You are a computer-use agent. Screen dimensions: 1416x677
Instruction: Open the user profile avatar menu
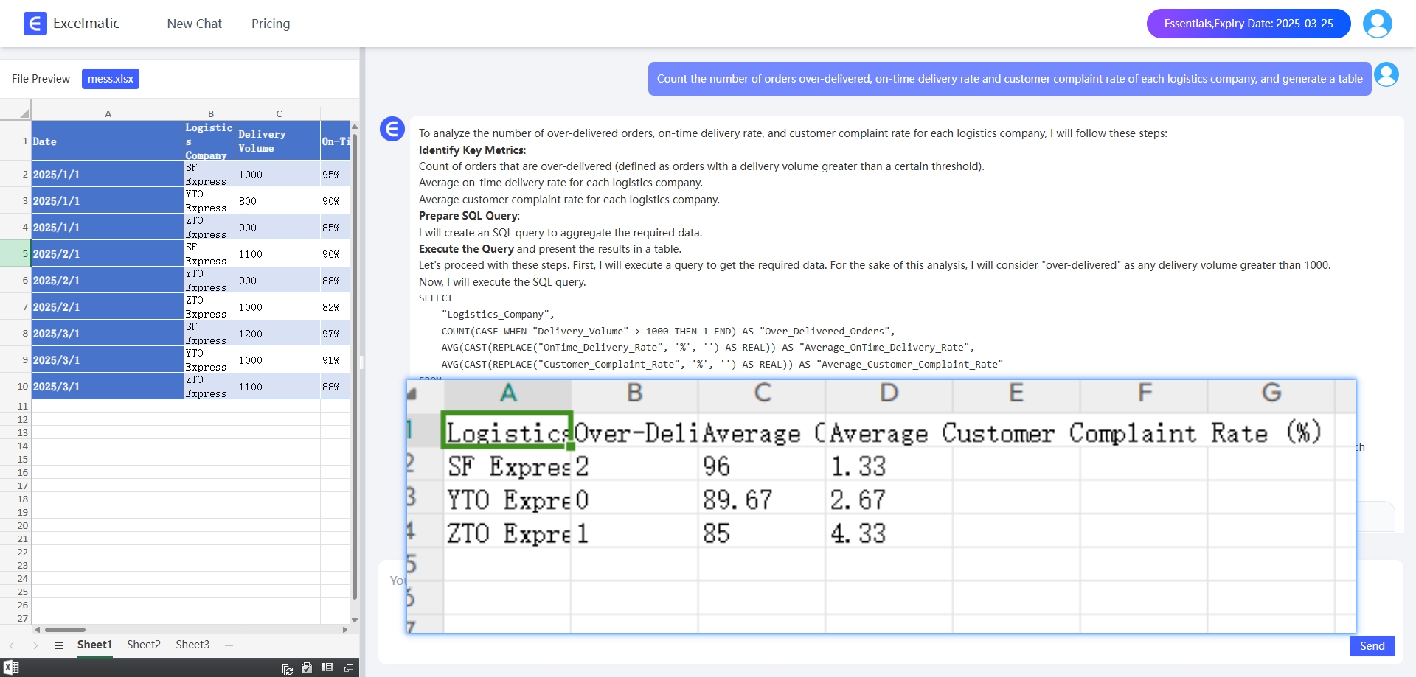(x=1377, y=24)
